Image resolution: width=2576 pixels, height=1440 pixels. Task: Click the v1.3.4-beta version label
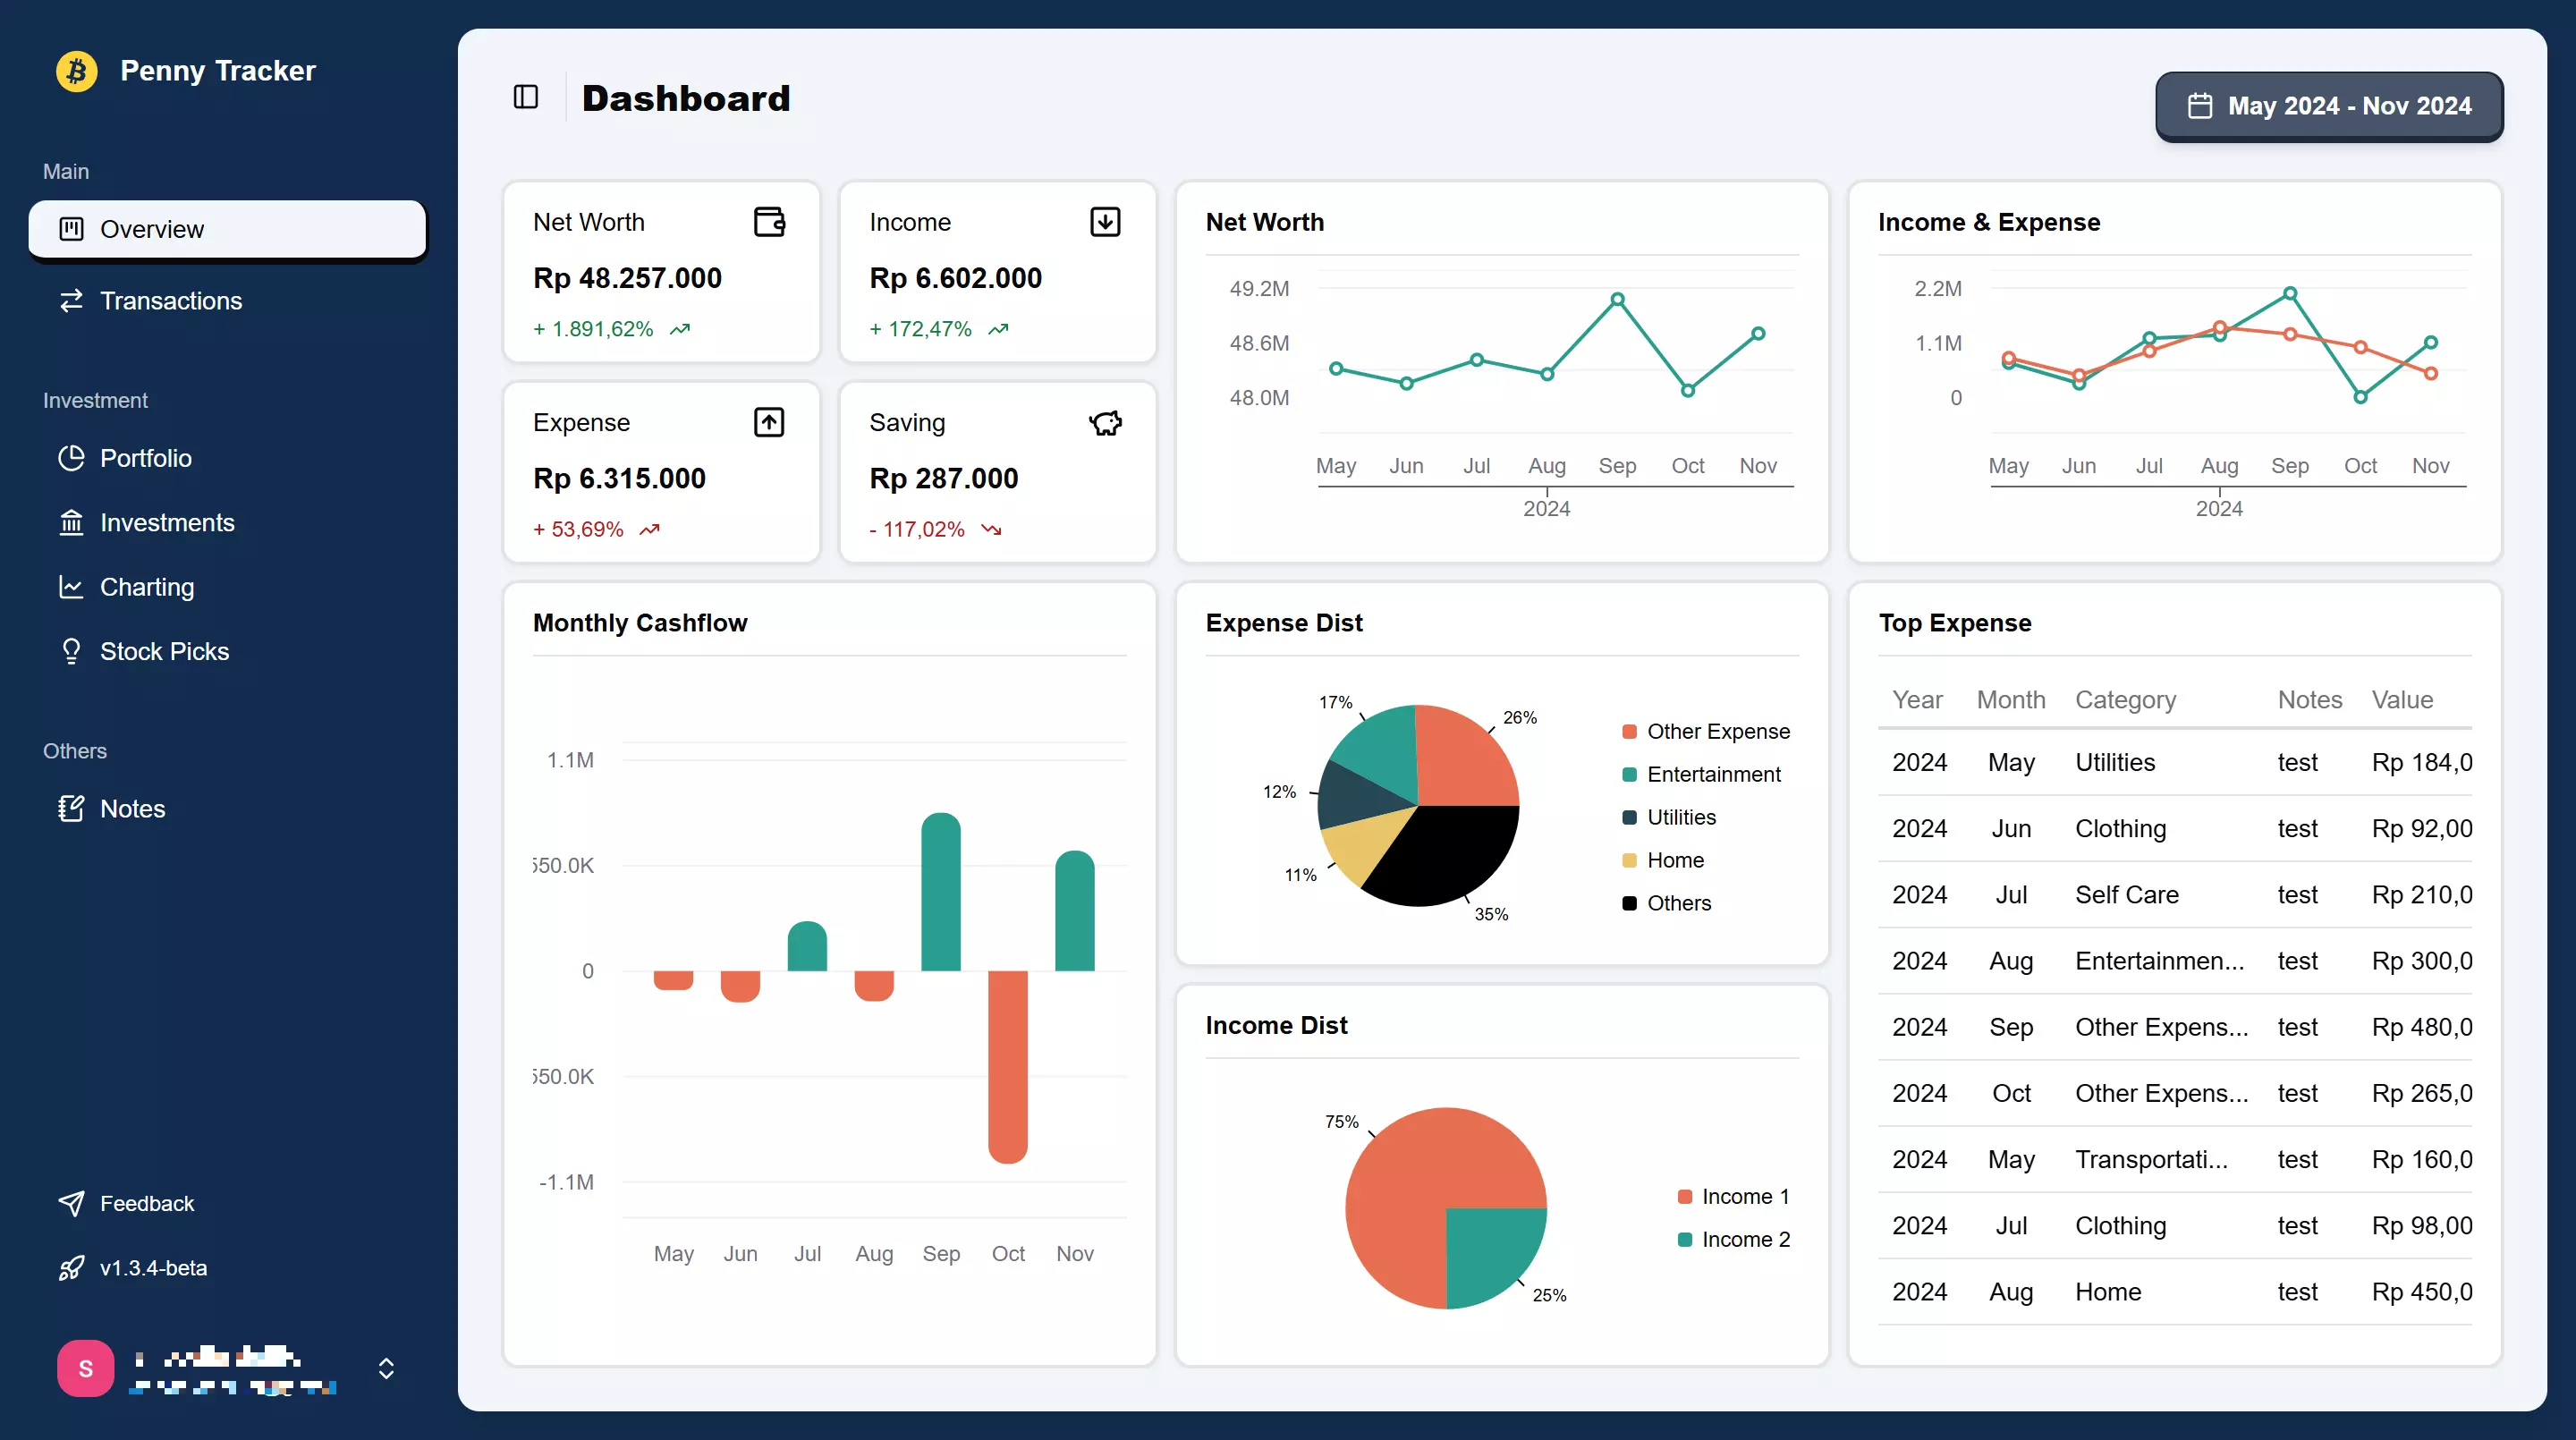point(153,1268)
